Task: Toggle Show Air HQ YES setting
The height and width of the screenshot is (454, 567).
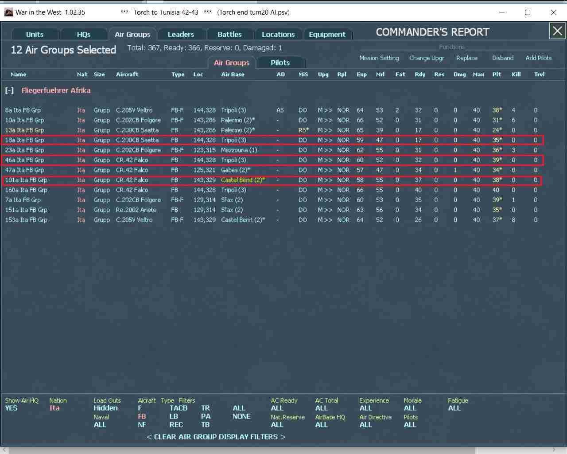Action: coord(12,408)
